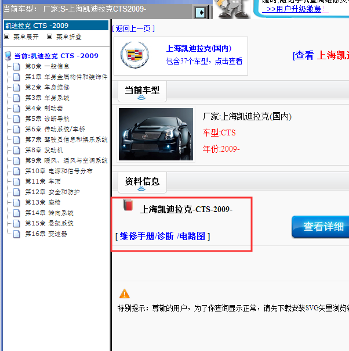Click the black Cadillac CTS car thumbnail

156,134
